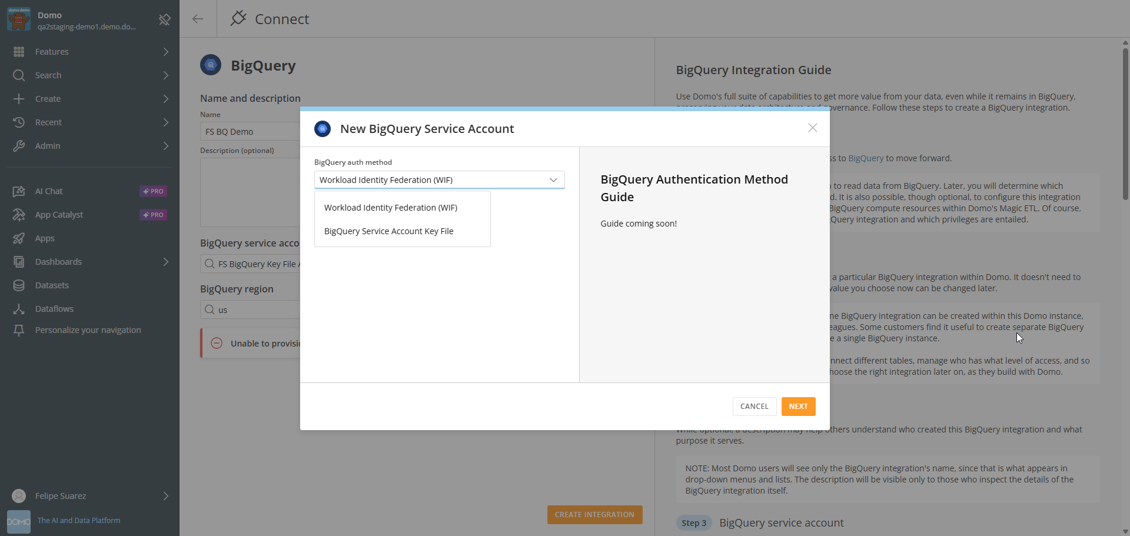This screenshot has height=536, width=1130.
Task: Click the Search magnifier icon in sidebar
Action: click(x=19, y=75)
